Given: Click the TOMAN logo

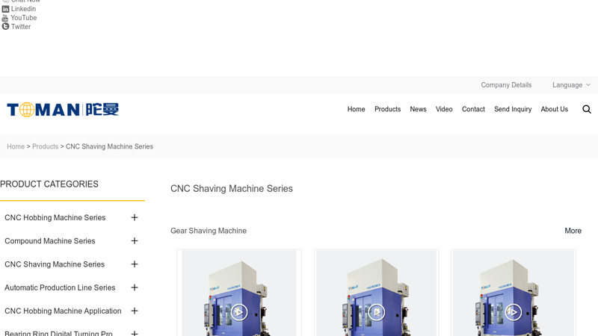Looking at the screenshot, I should click(x=63, y=110).
